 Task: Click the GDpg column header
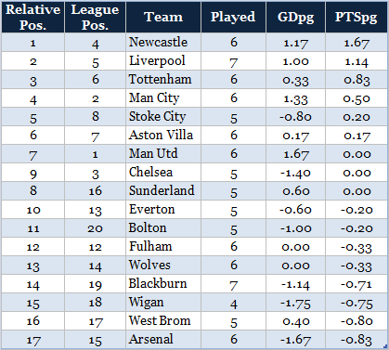pos(295,17)
